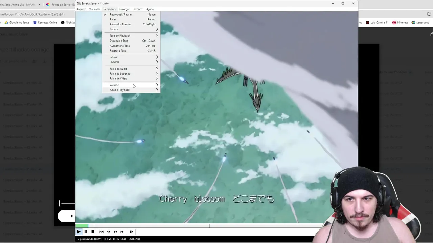Stop playback using the square stop icon
Image resolution: width=433 pixels, height=243 pixels.
(93, 232)
